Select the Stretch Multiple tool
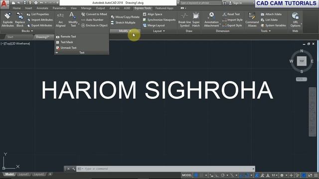Screen dimensions: 319x179 click(123, 23)
